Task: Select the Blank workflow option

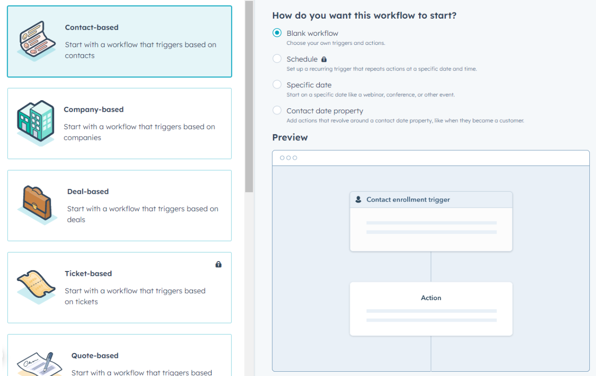Action: (x=277, y=33)
